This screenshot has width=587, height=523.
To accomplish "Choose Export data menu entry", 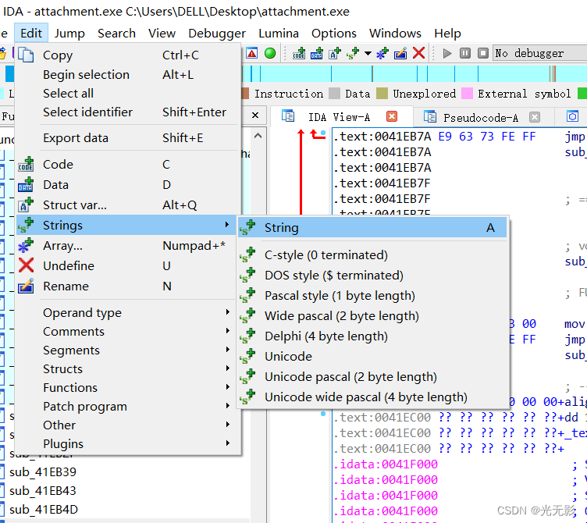I will (129, 137).
